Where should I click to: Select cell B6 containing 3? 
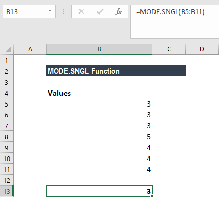pyautogui.click(x=99, y=115)
